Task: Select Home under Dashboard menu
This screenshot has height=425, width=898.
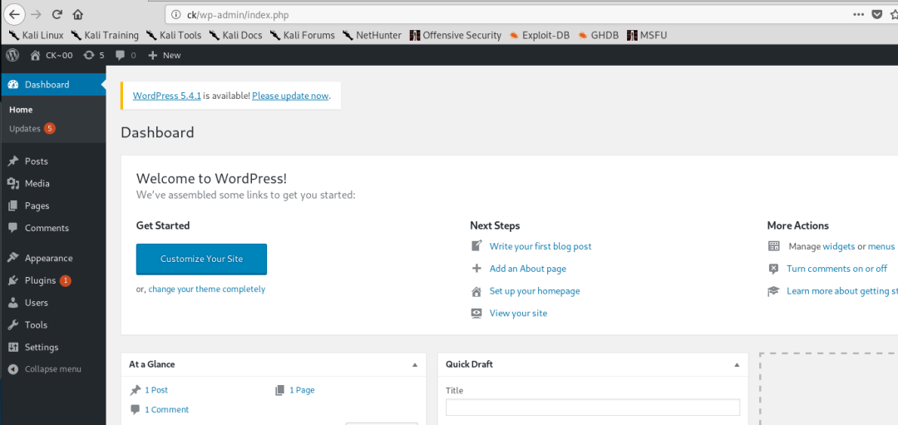Action: point(21,110)
